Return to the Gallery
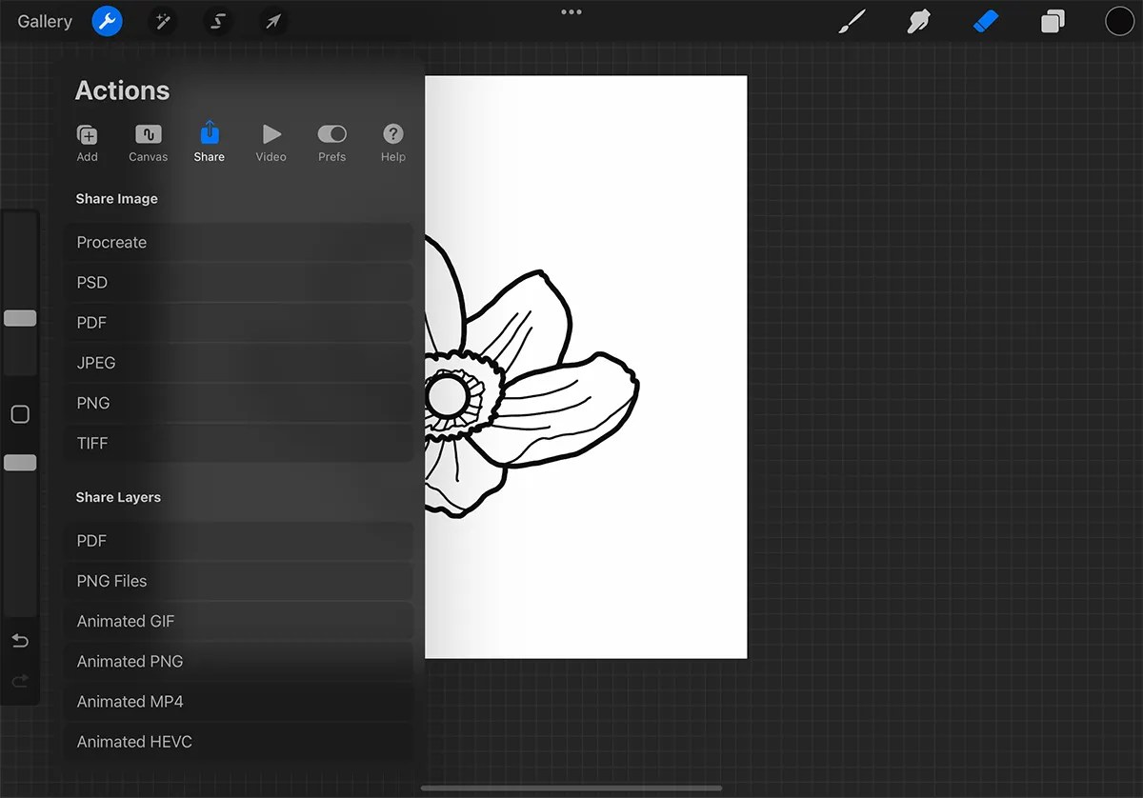This screenshot has width=1143, height=798. 44,21
